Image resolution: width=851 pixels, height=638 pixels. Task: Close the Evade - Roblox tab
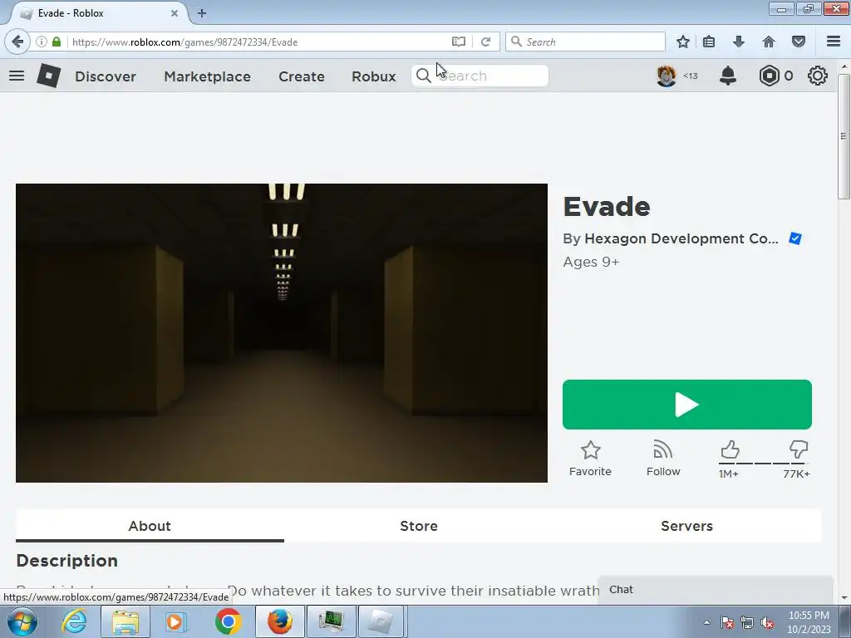pyautogui.click(x=175, y=13)
